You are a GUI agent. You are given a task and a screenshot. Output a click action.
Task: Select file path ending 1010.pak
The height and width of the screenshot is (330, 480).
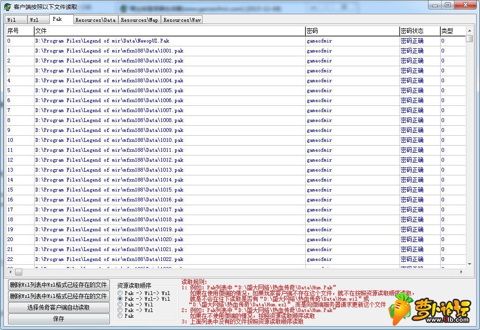coord(109,140)
